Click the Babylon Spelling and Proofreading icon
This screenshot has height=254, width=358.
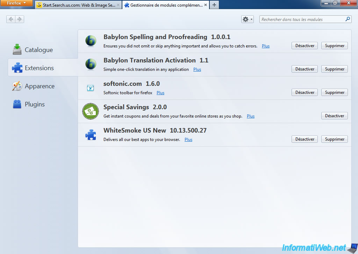pos(91,41)
